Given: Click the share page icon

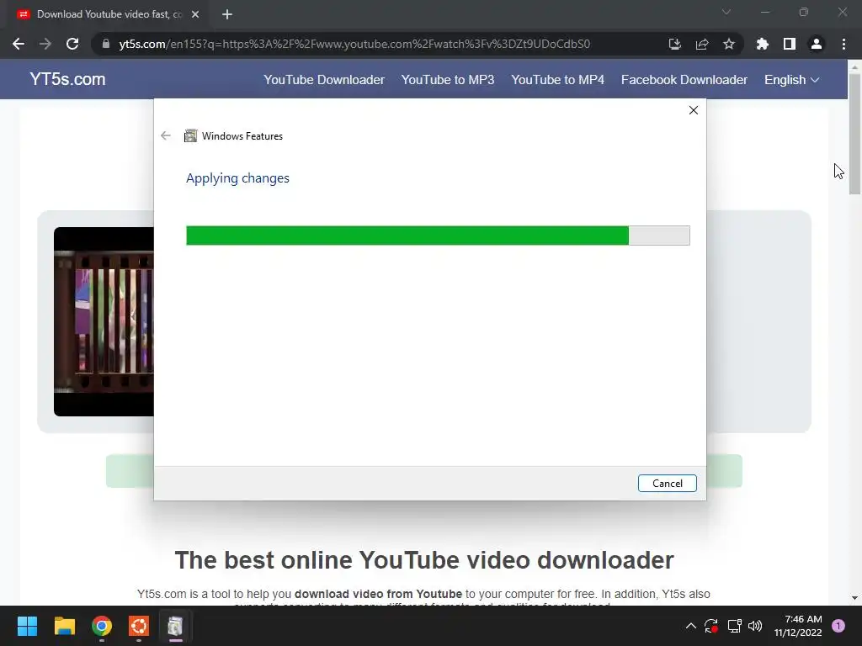Looking at the screenshot, I should [x=702, y=44].
